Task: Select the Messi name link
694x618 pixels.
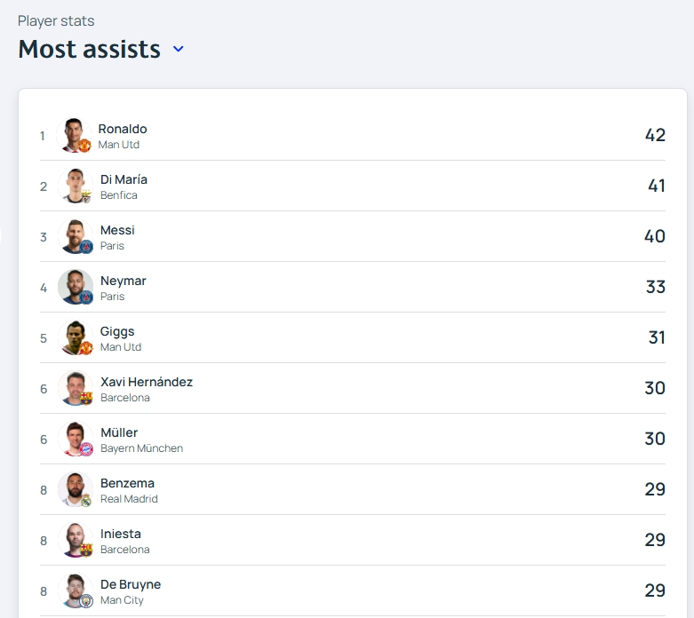Action: pos(117,230)
